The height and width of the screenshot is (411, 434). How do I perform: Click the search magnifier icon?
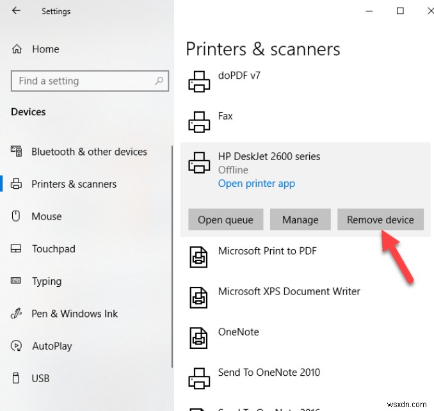pyautogui.click(x=159, y=81)
